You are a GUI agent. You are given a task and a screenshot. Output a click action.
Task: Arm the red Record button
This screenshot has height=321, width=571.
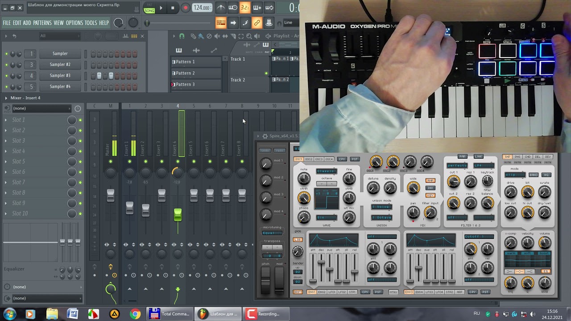pos(185,8)
